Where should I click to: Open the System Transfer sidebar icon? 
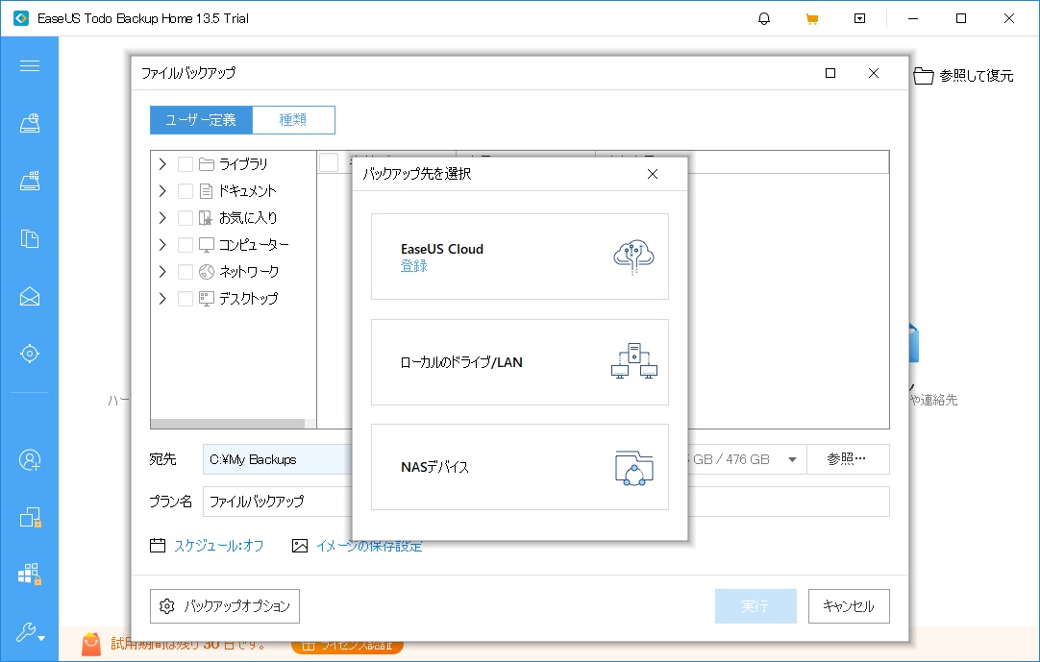[x=29, y=575]
